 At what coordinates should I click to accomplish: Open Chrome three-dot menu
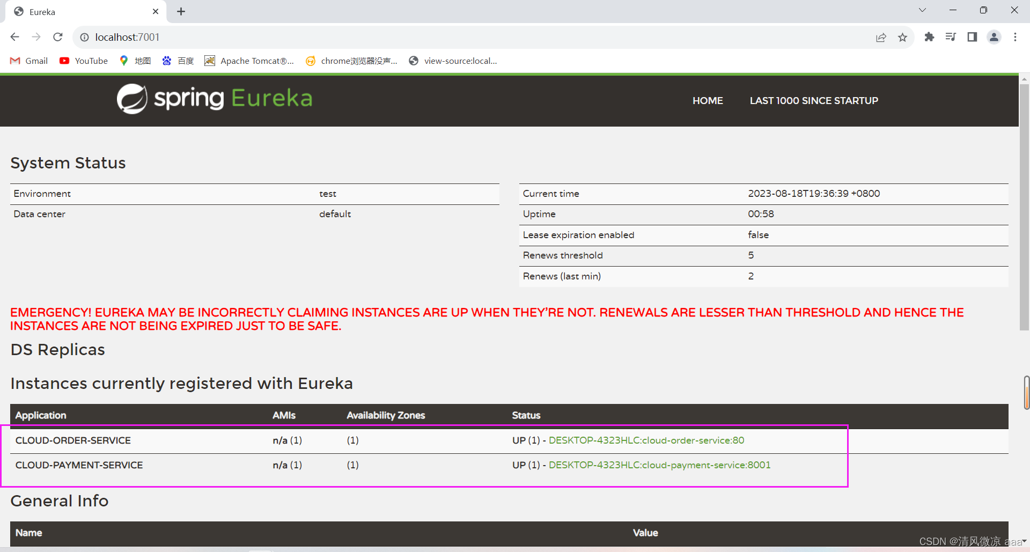point(1015,37)
